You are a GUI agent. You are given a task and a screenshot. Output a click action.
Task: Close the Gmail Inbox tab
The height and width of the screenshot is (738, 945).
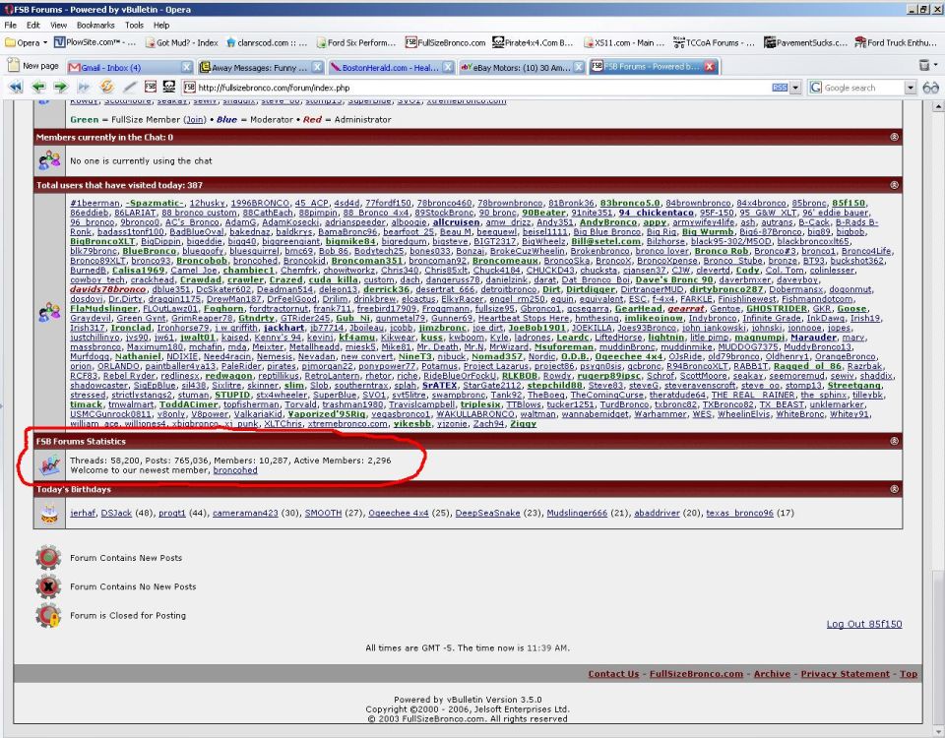pyautogui.click(x=187, y=67)
